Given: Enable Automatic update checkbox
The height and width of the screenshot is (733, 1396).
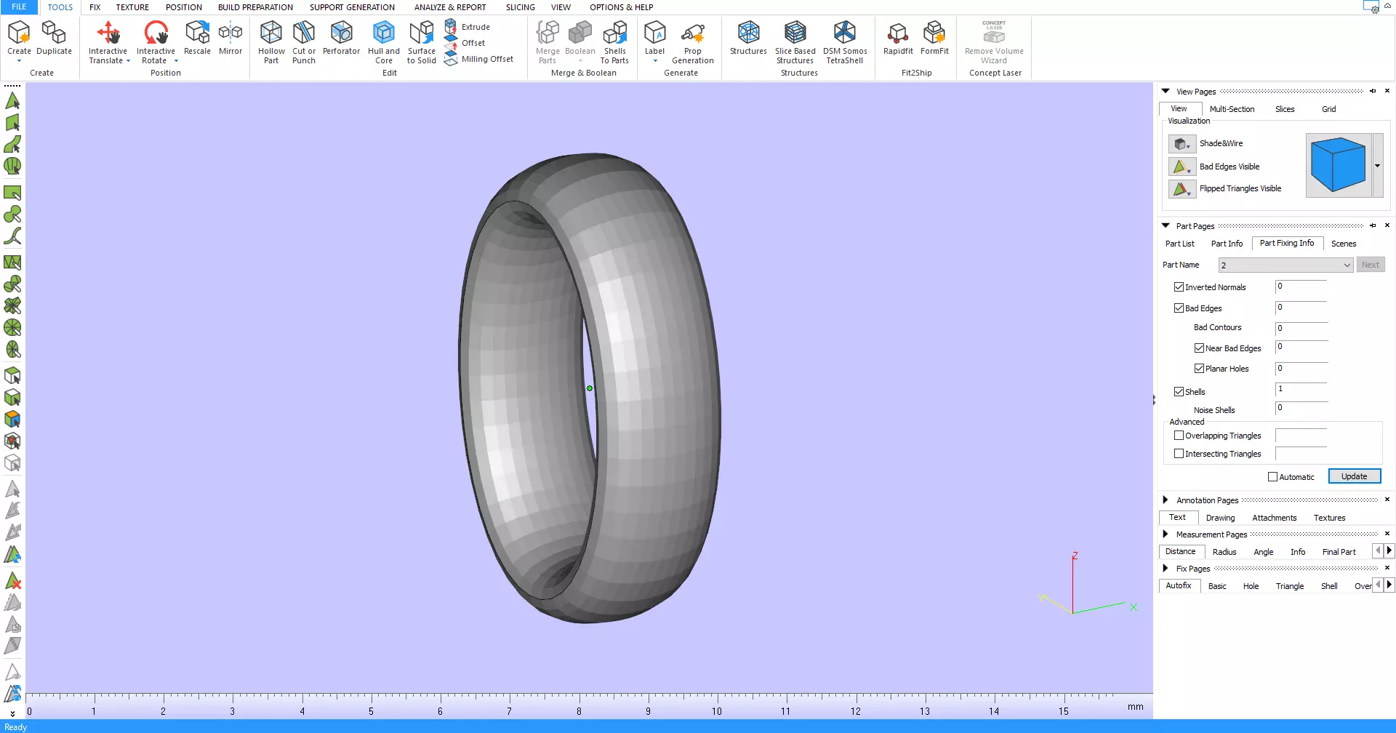Looking at the screenshot, I should (1272, 477).
